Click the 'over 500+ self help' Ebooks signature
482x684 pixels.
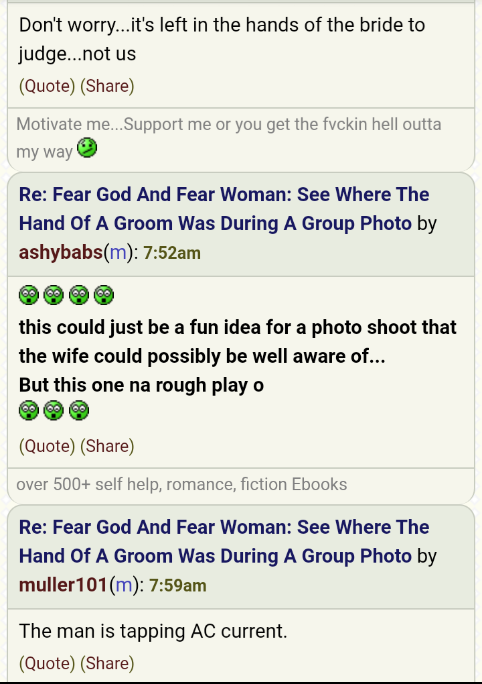point(181,484)
